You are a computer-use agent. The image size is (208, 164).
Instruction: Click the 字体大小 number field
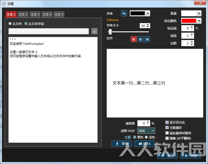click(x=143, y=26)
